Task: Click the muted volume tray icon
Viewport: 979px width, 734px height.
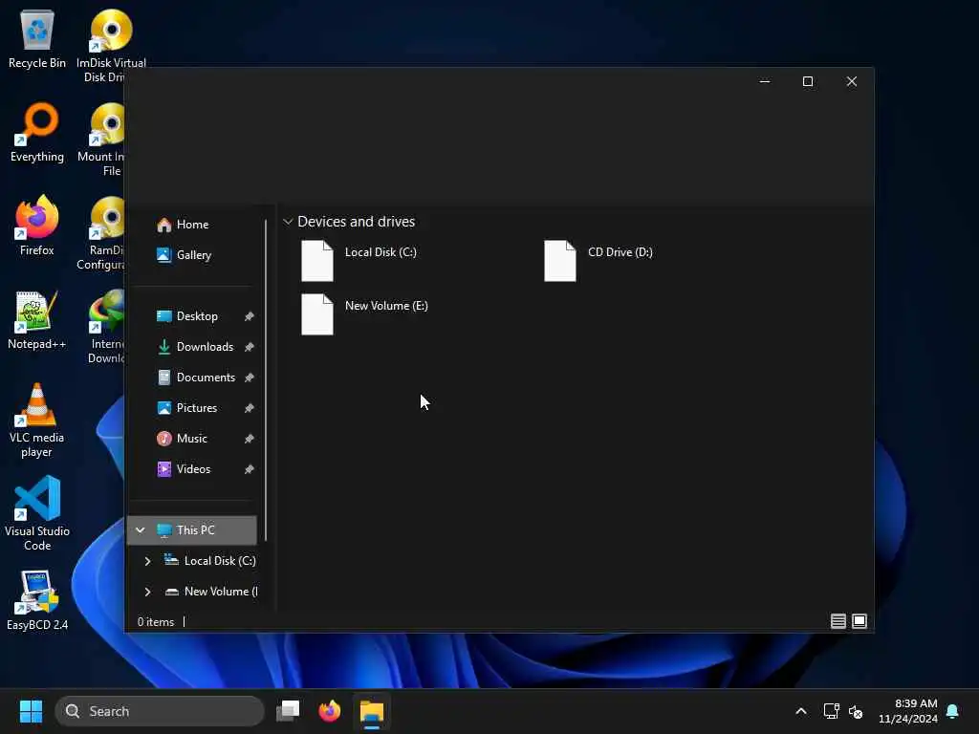Action: [856, 711]
